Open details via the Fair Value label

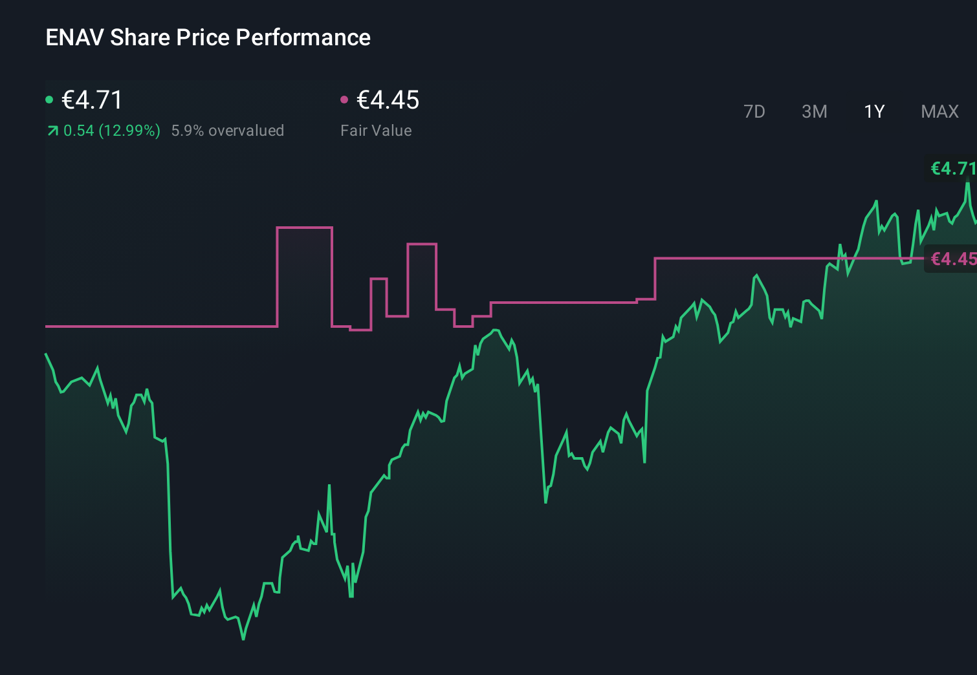(376, 131)
